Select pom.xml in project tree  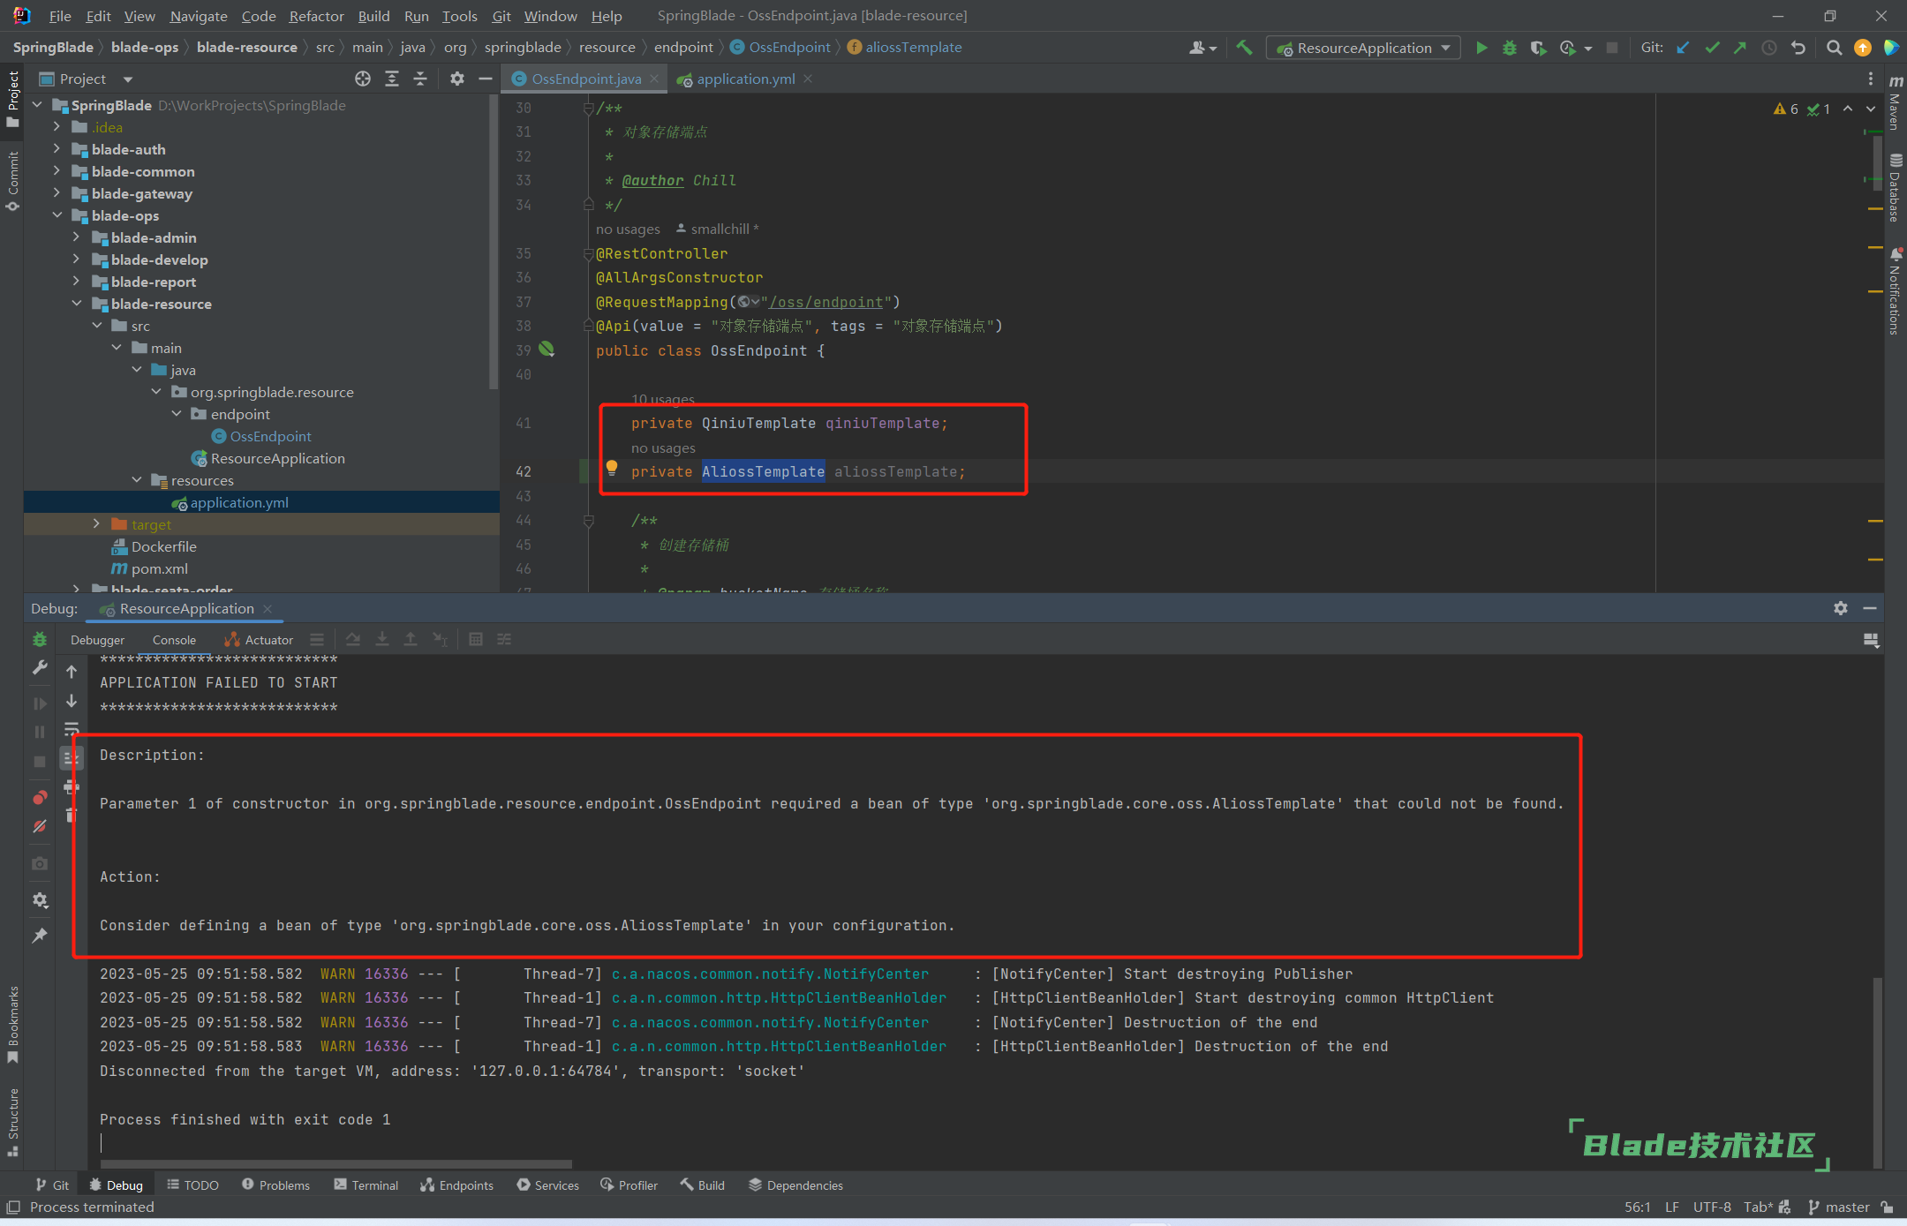click(159, 568)
